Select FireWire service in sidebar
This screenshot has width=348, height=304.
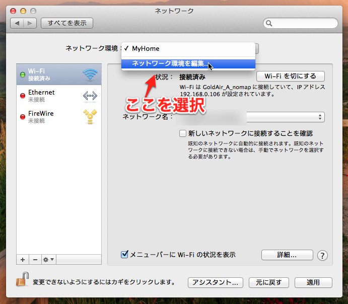tap(59, 117)
